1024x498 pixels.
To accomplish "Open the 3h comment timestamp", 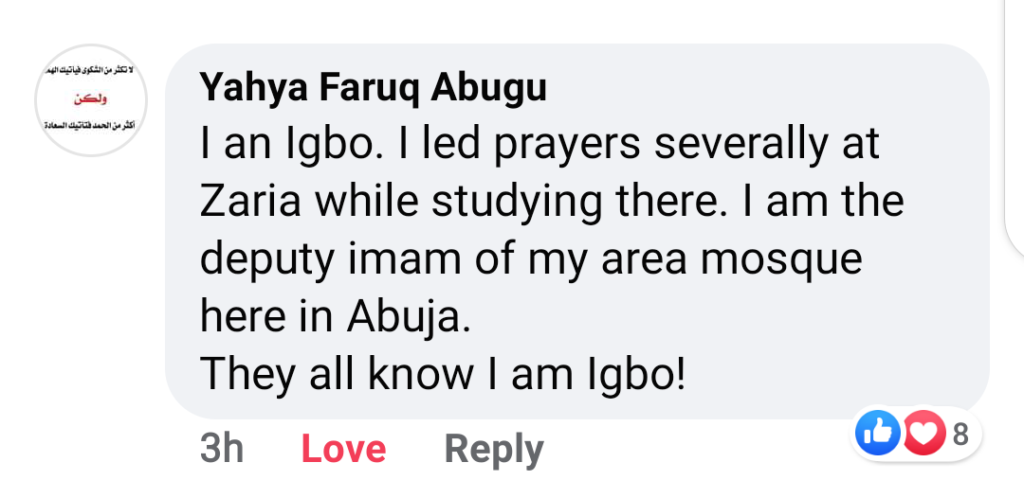I will (222, 449).
